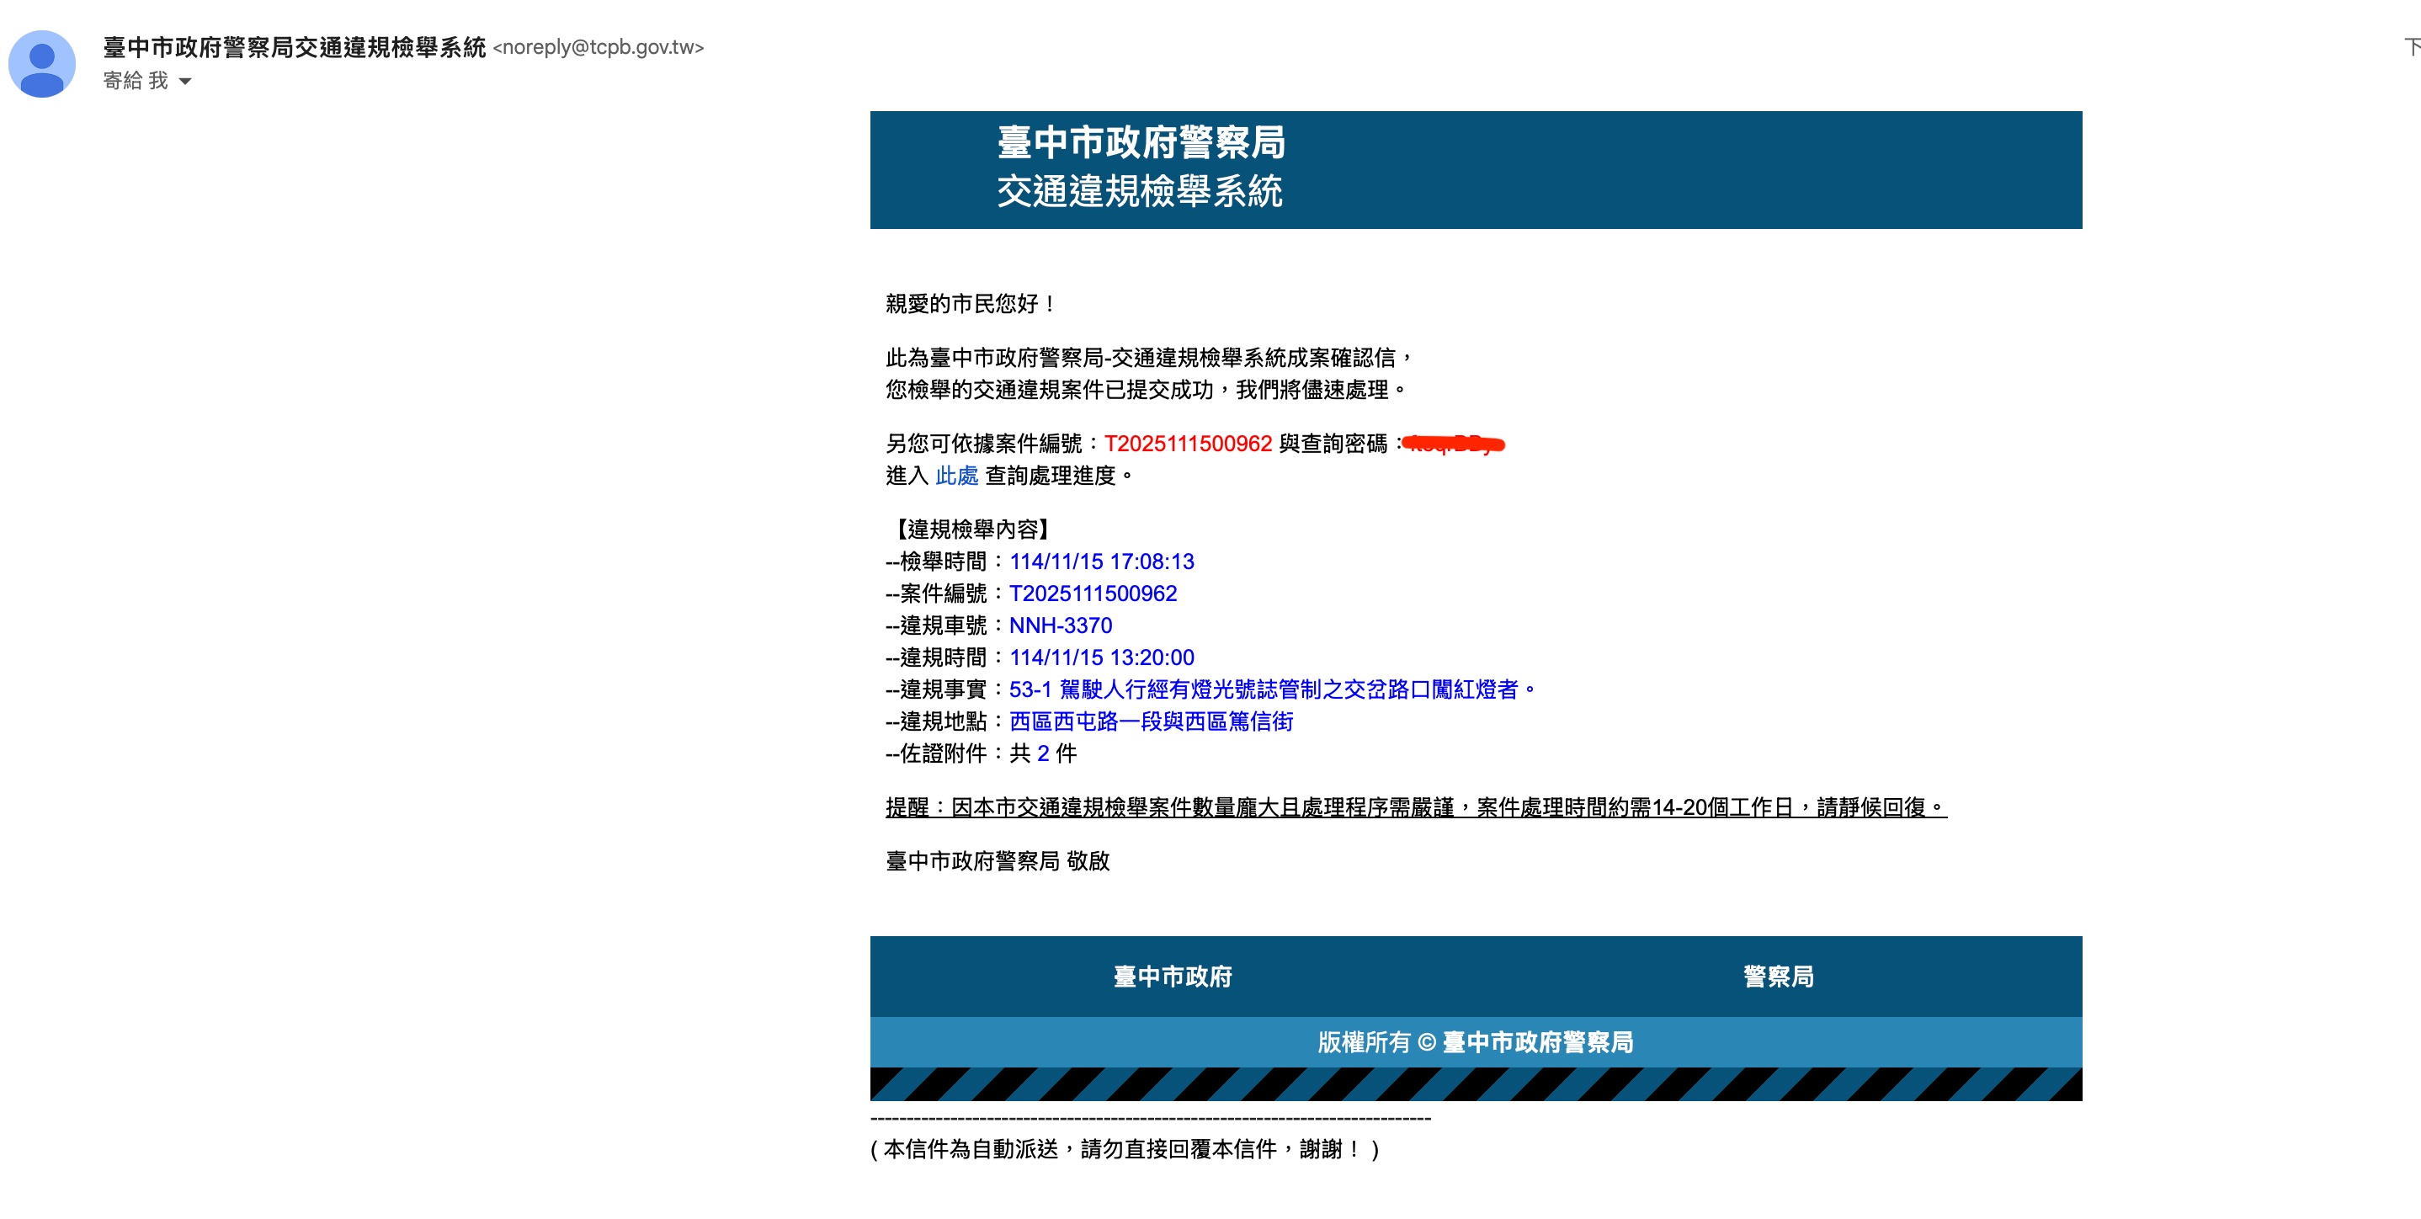2421x1219 pixels.
Task: Click the violation fact text starting with 53-1
Action: point(1272,689)
